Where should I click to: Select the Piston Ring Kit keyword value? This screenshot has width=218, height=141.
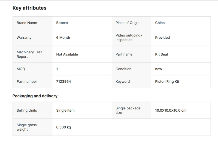click(167, 82)
